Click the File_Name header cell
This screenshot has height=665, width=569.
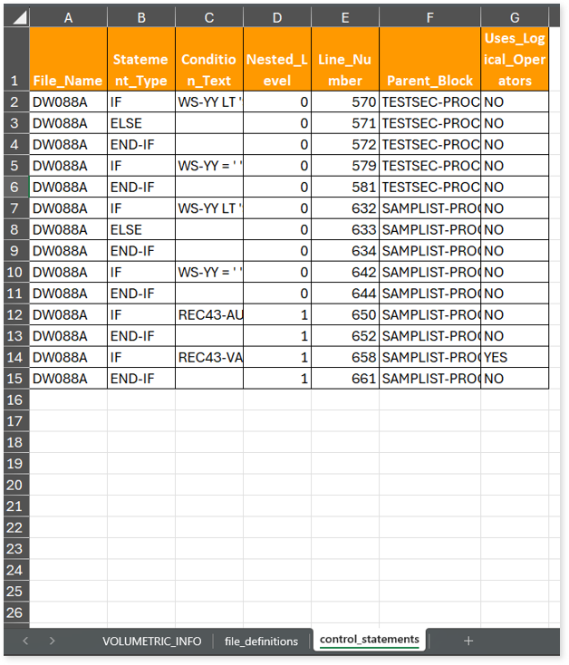point(68,81)
